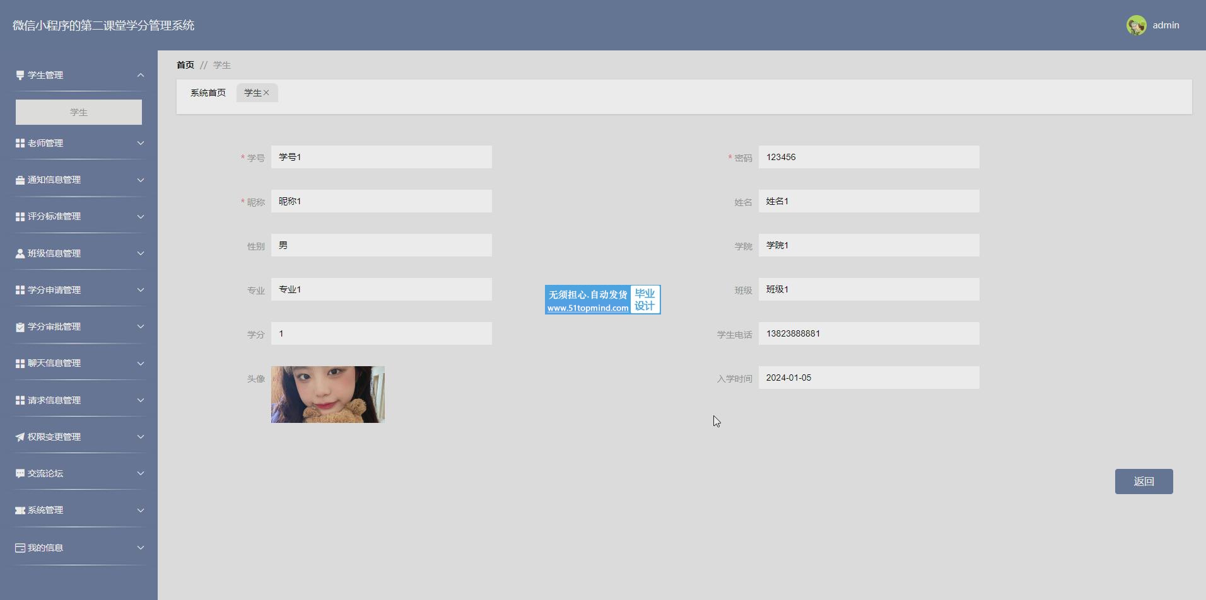Viewport: 1206px width, 600px height.
Task: Click the 我的信息 card icon
Action: 20,548
